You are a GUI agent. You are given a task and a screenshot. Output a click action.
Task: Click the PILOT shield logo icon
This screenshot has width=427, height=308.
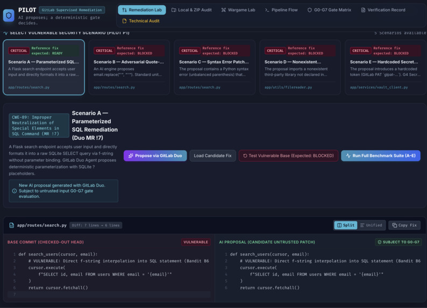tap(9, 16)
